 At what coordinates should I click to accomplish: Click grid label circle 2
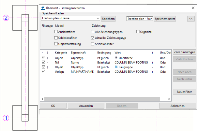pyautogui.click(x=6, y=18)
